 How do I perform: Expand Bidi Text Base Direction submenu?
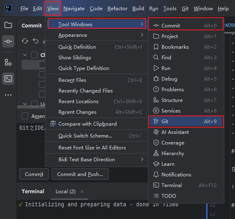pos(97,159)
